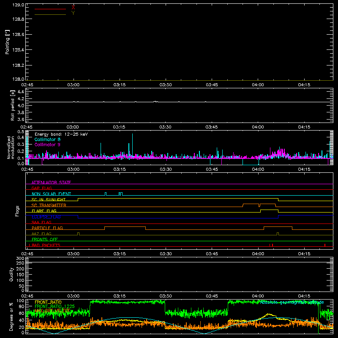Click the Energy band 12-25 keV text
The width and height of the screenshot is (338, 338).
(61, 134)
